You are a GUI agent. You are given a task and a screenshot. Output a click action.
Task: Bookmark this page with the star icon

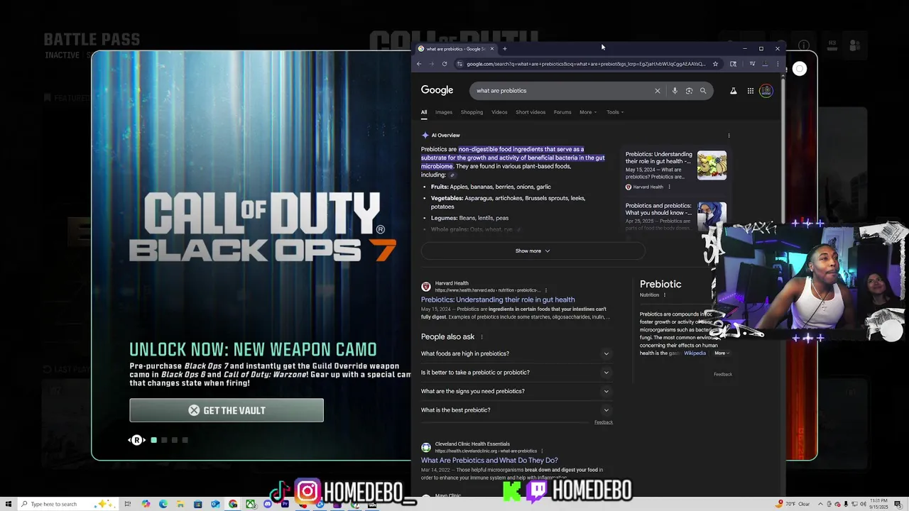pos(715,64)
